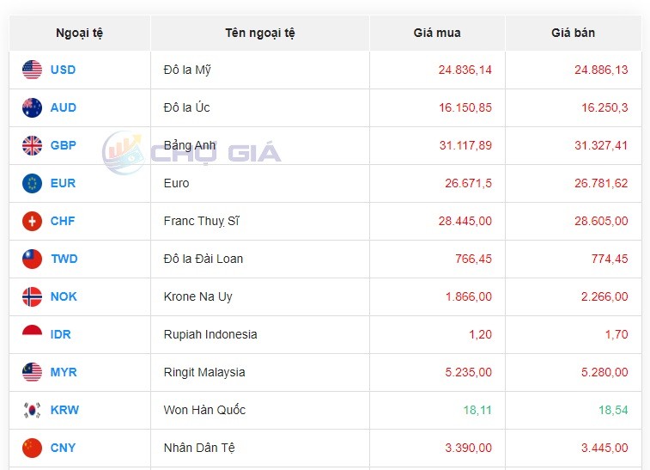Click the CNY currency code

[x=63, y=448]
